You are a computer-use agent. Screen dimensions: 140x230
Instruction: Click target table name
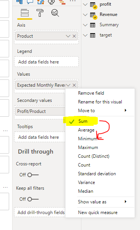coord(106,35)
